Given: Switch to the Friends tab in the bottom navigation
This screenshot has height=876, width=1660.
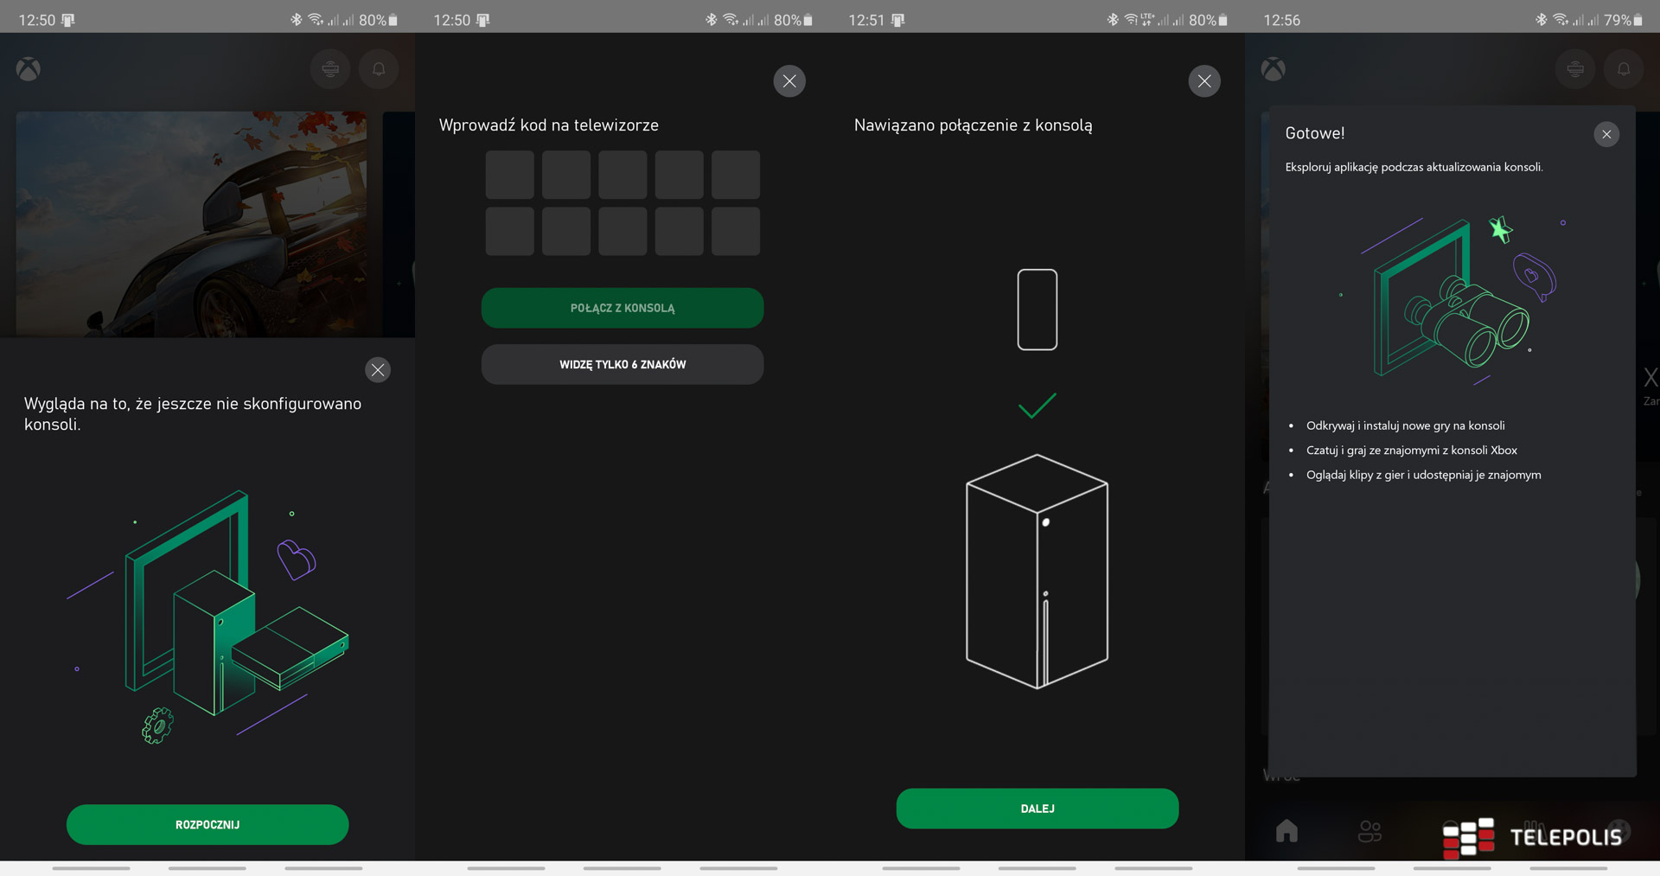Looking at the screenshot, I should [x=1369, y=831].
